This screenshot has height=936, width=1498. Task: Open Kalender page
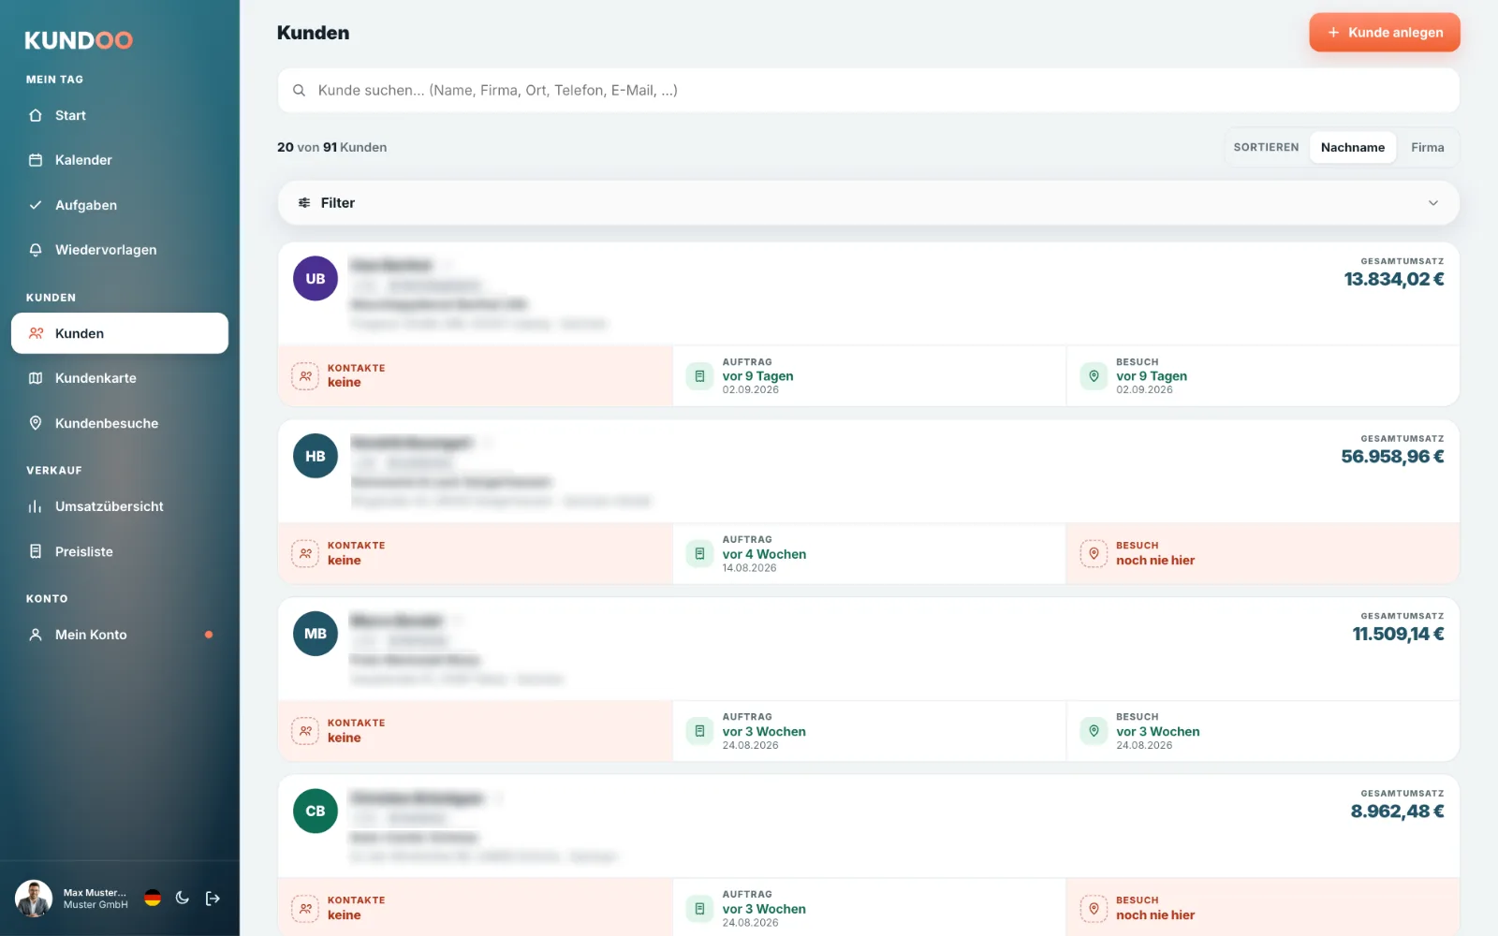[120, 160]
